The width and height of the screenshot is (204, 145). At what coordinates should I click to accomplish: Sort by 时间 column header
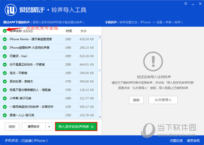pos(69,31)
